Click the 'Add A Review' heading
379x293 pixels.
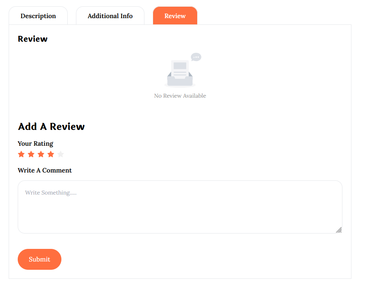pos(51,126)
